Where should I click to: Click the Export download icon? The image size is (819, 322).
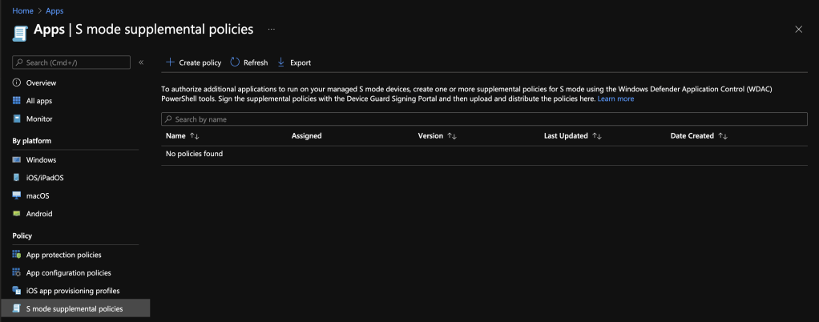(x=281, y=62)
